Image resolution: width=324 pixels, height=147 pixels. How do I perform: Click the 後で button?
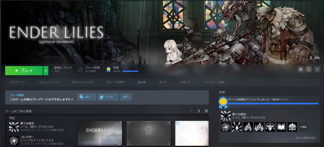(x=126, y=97)
